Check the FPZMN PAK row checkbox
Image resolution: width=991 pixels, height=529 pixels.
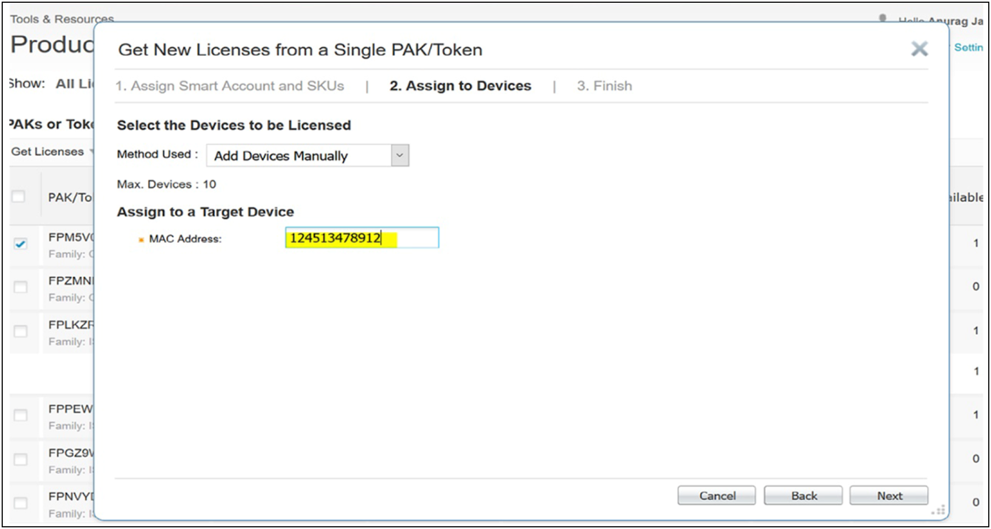(x=20, y=287)
